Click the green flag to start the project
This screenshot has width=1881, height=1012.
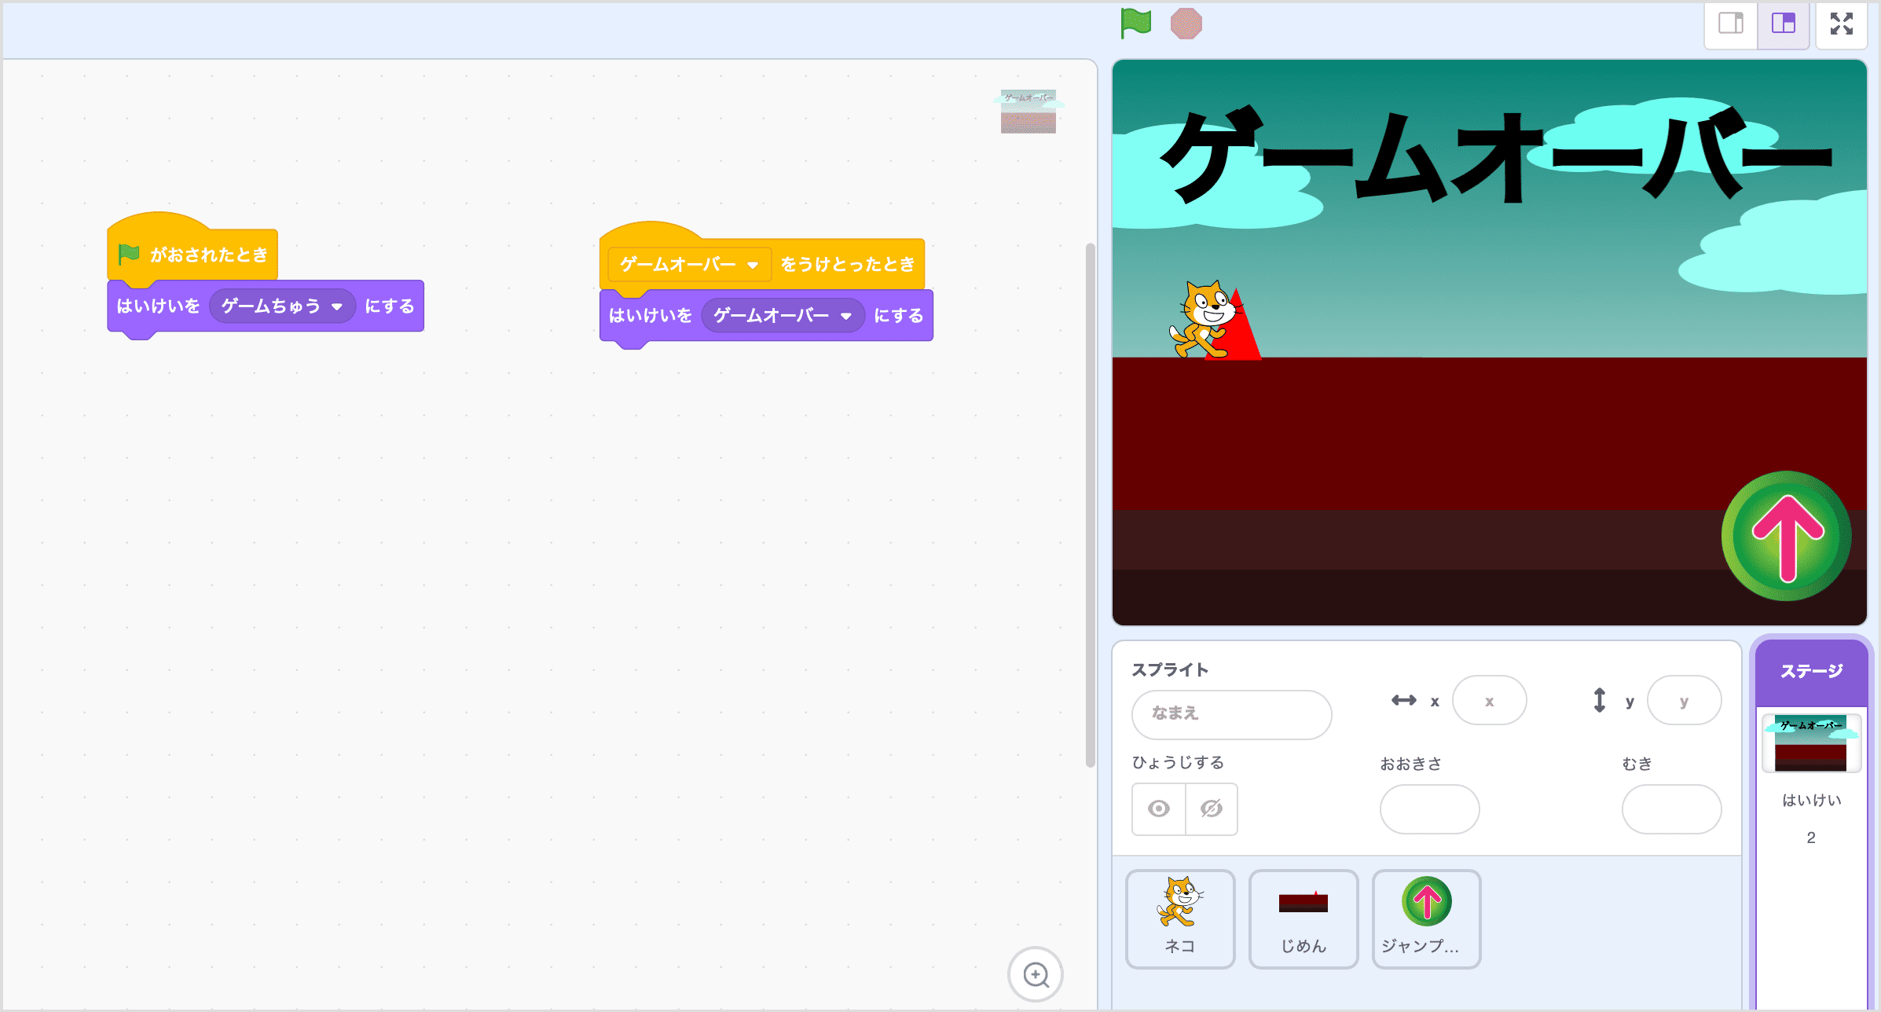point(1135,23)
